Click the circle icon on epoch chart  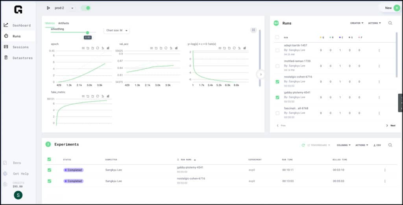click(98, 48)
